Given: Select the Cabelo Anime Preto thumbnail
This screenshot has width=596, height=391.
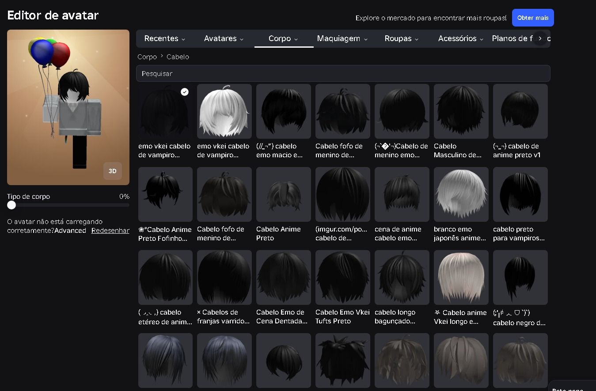Looking at the screenshot, I should pyautogui.click(x=284, y=194).
